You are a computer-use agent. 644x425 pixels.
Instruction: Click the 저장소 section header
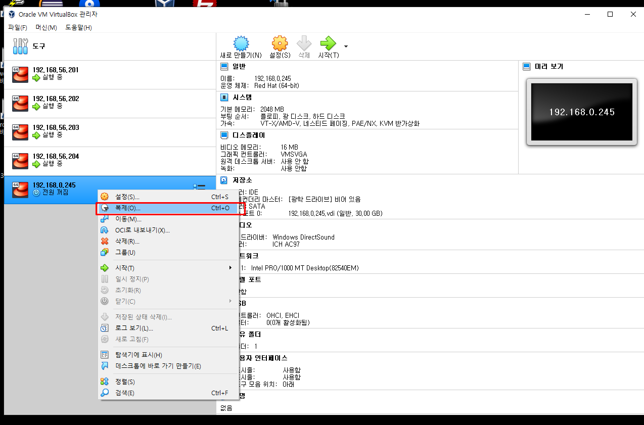242,180
